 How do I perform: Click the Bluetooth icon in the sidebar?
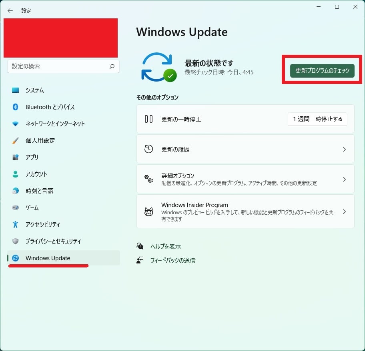point(15,107)
